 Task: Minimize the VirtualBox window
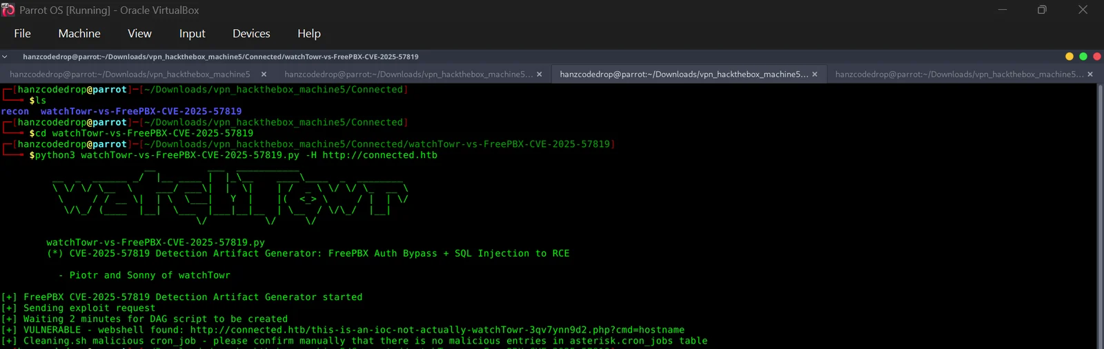pos(1003,10)
